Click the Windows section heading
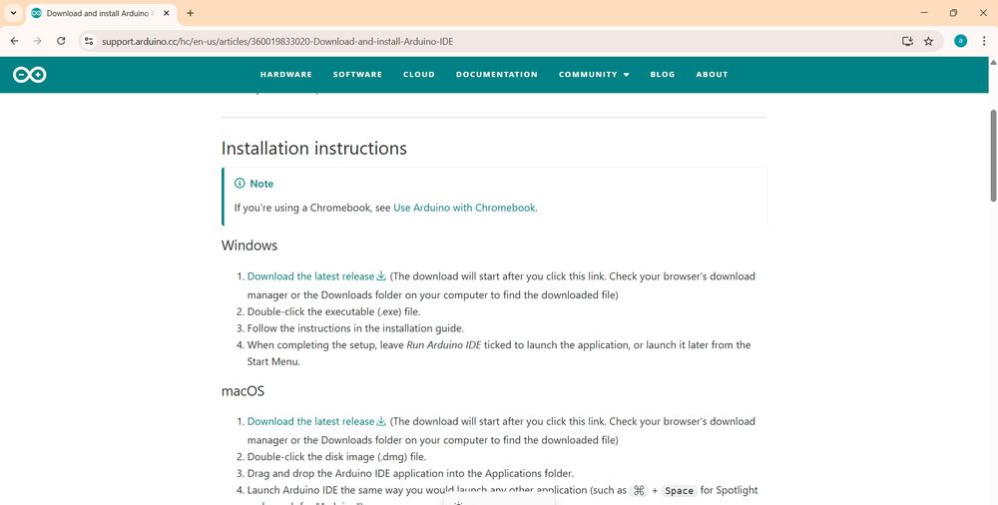 point(249,246)
